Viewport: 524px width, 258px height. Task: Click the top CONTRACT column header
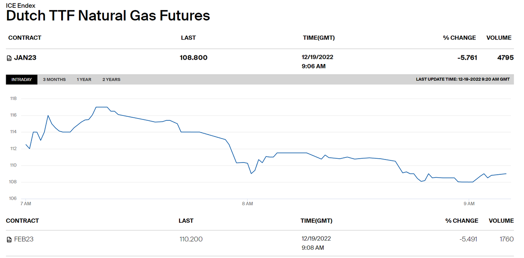pyautogui.click(x=25, y=38)
